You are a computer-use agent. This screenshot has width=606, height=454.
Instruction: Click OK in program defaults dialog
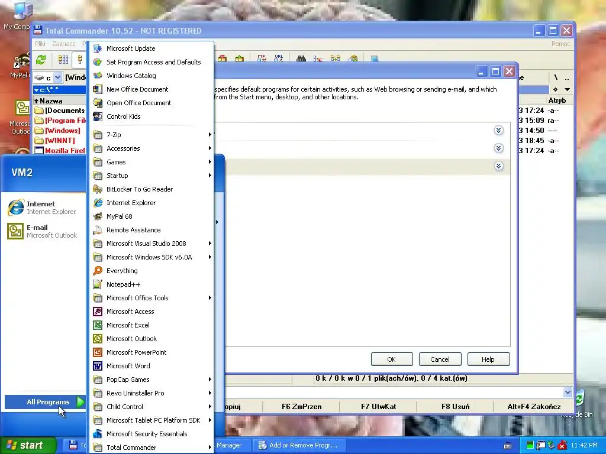[x=392, y=359]
